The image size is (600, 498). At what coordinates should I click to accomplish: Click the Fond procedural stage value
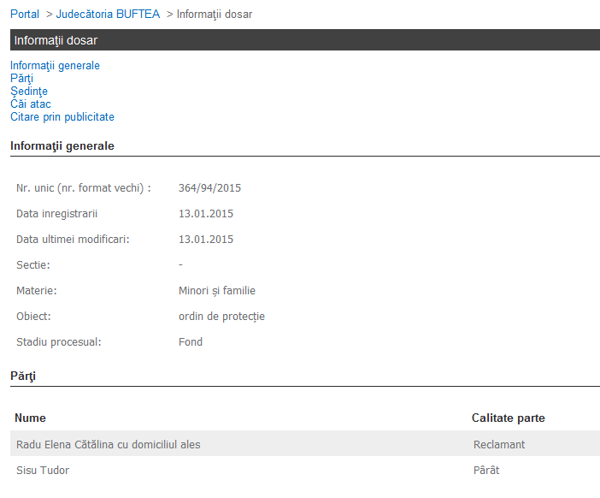(191, 342)
